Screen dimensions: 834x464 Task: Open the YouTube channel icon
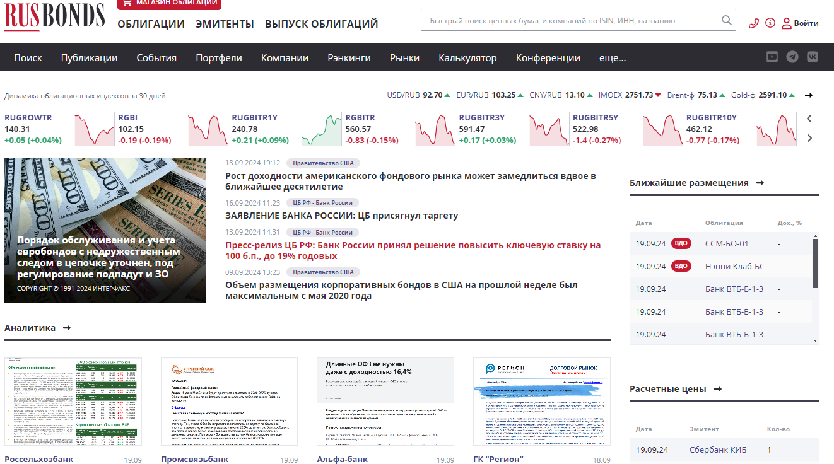[772, 57]
